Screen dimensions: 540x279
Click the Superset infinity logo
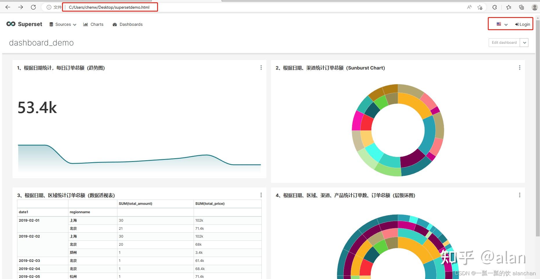point(11,24)
